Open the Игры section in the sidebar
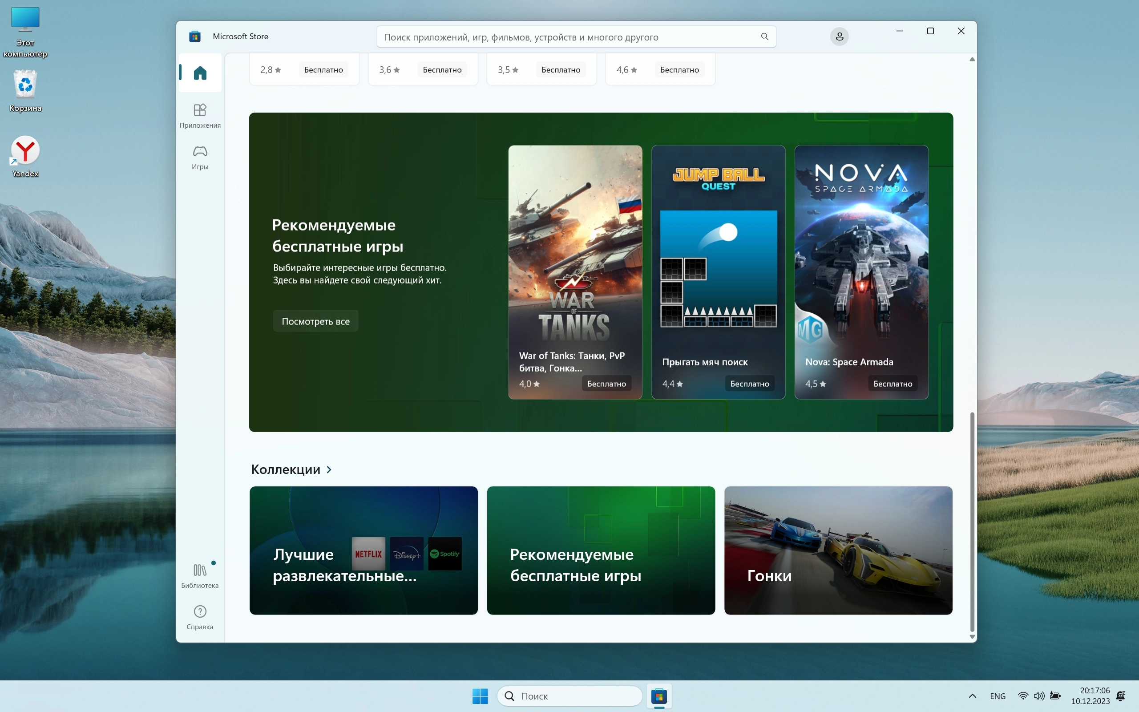The image size is (1139, 712). [200, 157]
